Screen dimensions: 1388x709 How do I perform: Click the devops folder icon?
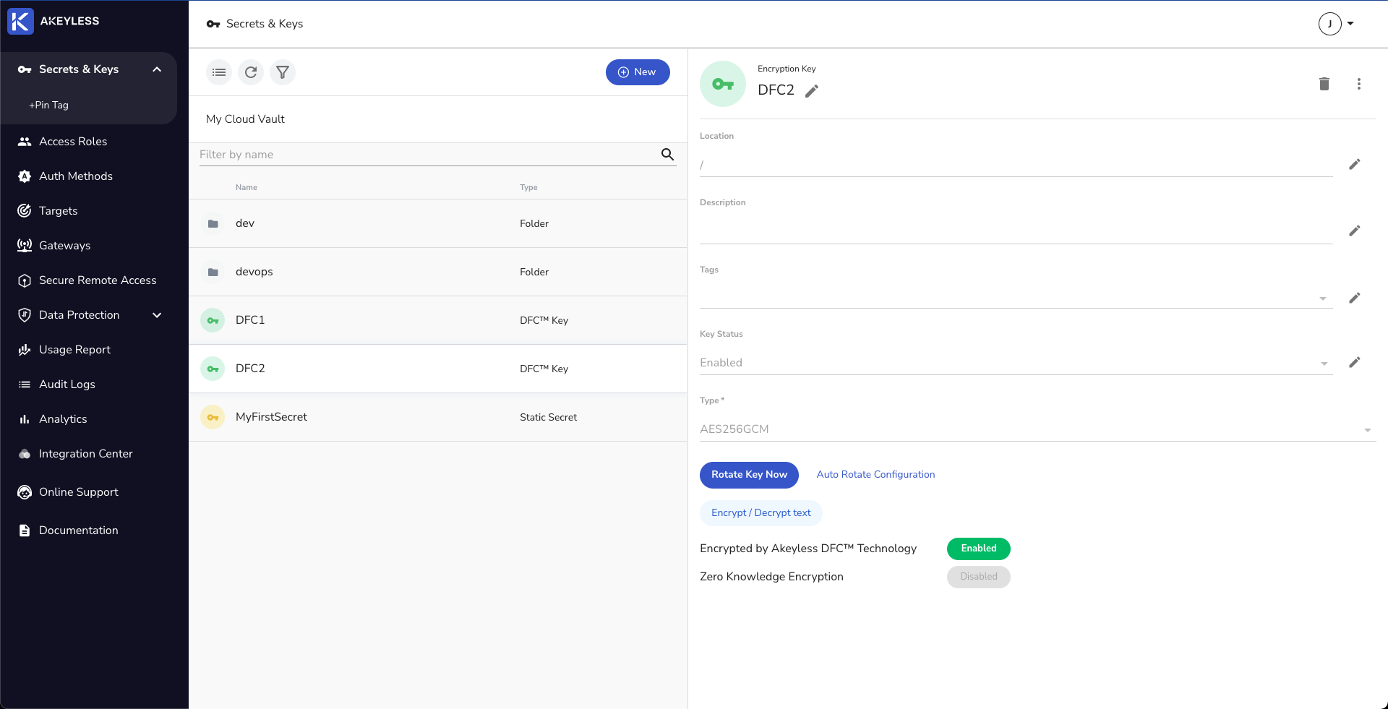click(x=213, y=272)
